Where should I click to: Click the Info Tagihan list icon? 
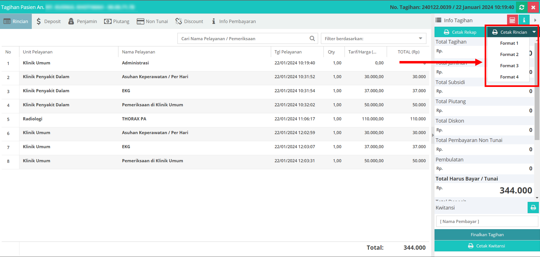point(438,20)
